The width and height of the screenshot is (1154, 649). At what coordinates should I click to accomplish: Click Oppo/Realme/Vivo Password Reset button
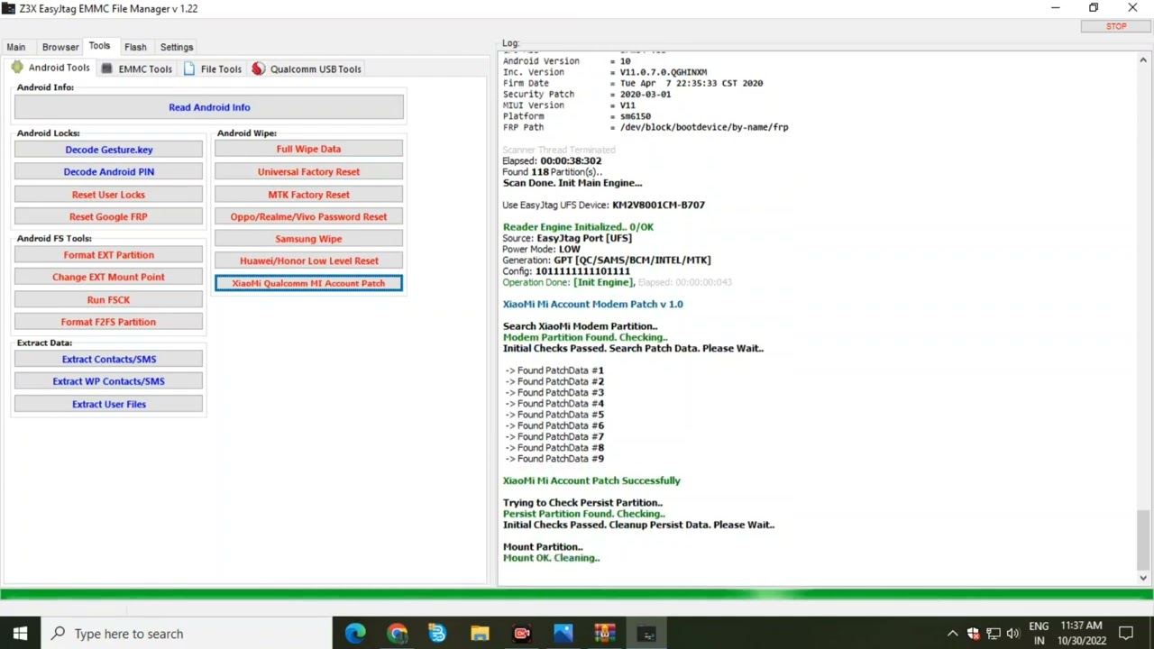click(308, 216)
